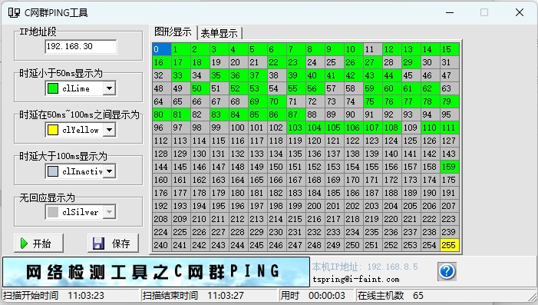Open the clSilver color dropdown arrow

tap(109, 212)
